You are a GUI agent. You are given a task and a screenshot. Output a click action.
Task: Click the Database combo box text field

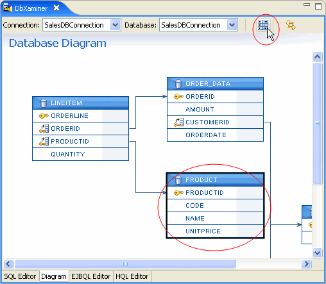194,25
